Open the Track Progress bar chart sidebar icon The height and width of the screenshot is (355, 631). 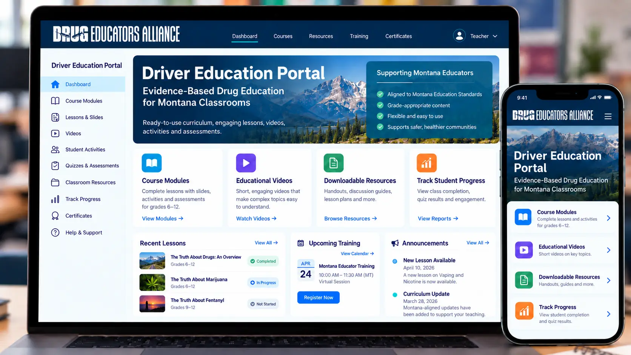55,199
